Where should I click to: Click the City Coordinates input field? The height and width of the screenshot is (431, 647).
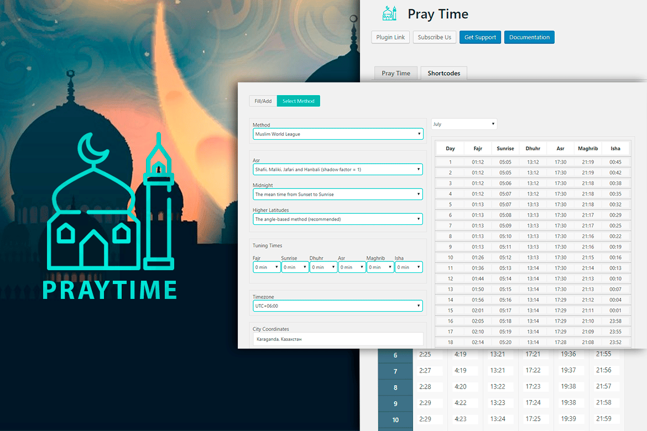point(338,339)
